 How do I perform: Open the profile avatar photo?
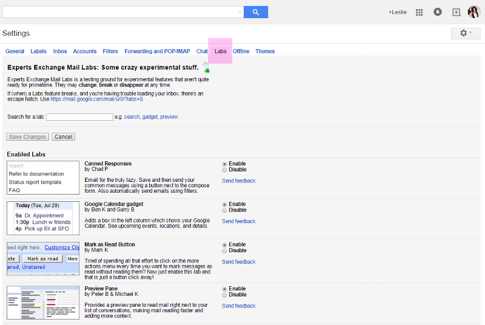[x=473, y=12]
